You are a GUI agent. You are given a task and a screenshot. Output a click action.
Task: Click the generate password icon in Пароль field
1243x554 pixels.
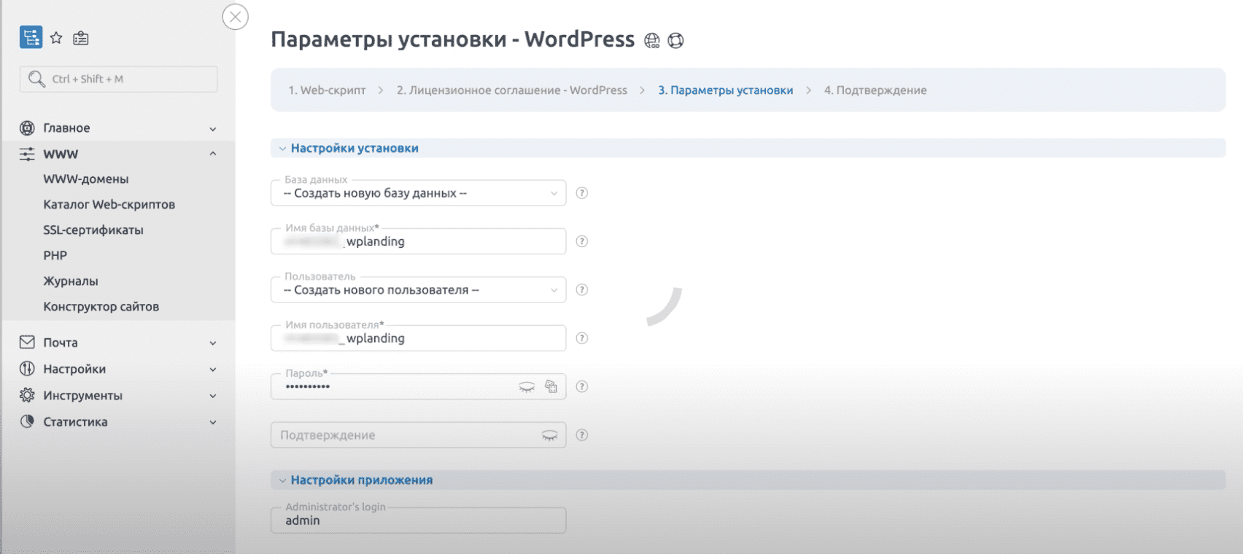coord(551,386)
